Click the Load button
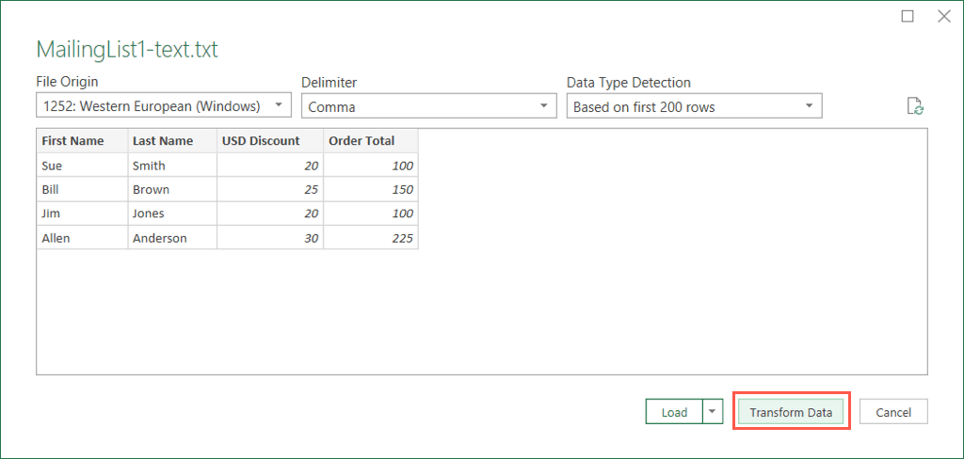This screenshot has height=459, width=964. 674,412
